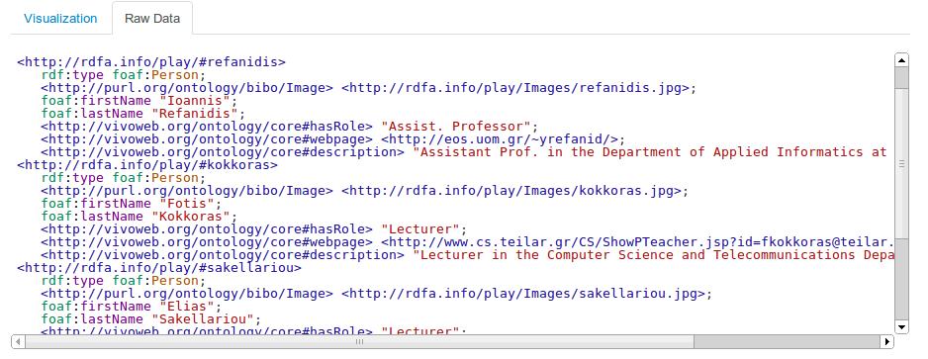Click the horizontal scrollbar left arrow
The height and width of the screenshot is (359, 928).
click(x=18, y=341)
